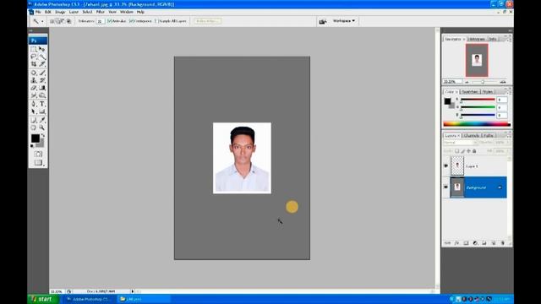This screenshot has width=541, height=304.
Task: Hide the Background layer eye icon
Action: [445, 187]
